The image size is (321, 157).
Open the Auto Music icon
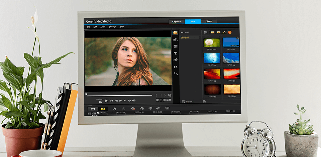point(150,108)
